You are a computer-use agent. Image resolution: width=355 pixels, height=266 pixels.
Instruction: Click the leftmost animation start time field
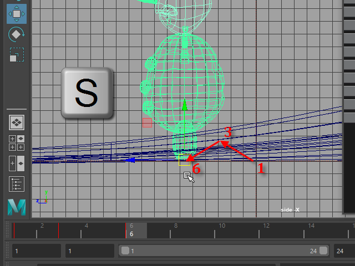point(36,251)
